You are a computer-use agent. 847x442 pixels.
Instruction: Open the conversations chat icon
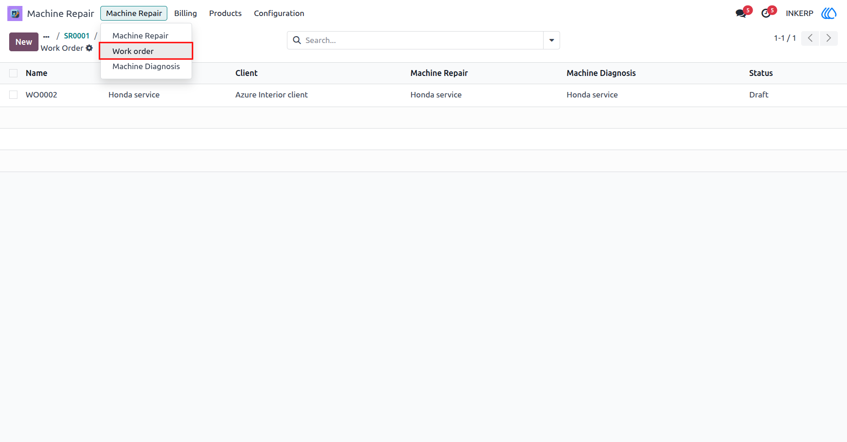[741, 13]
